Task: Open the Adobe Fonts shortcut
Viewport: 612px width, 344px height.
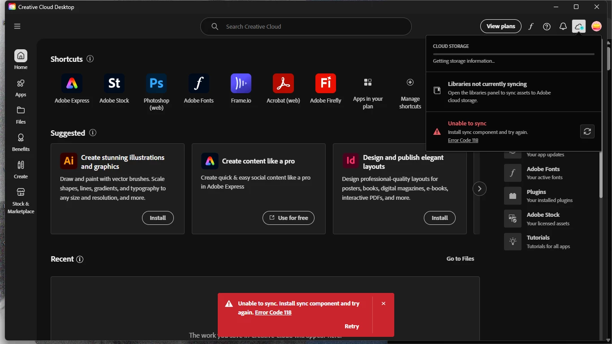Action: pyautogui.click(x=198, y=88)
